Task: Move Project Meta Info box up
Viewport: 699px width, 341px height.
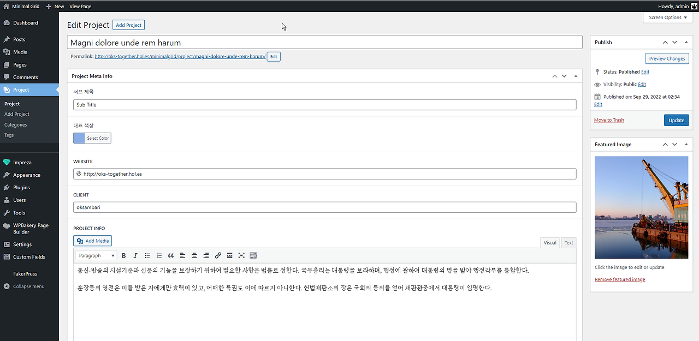Action: [555, 76]
